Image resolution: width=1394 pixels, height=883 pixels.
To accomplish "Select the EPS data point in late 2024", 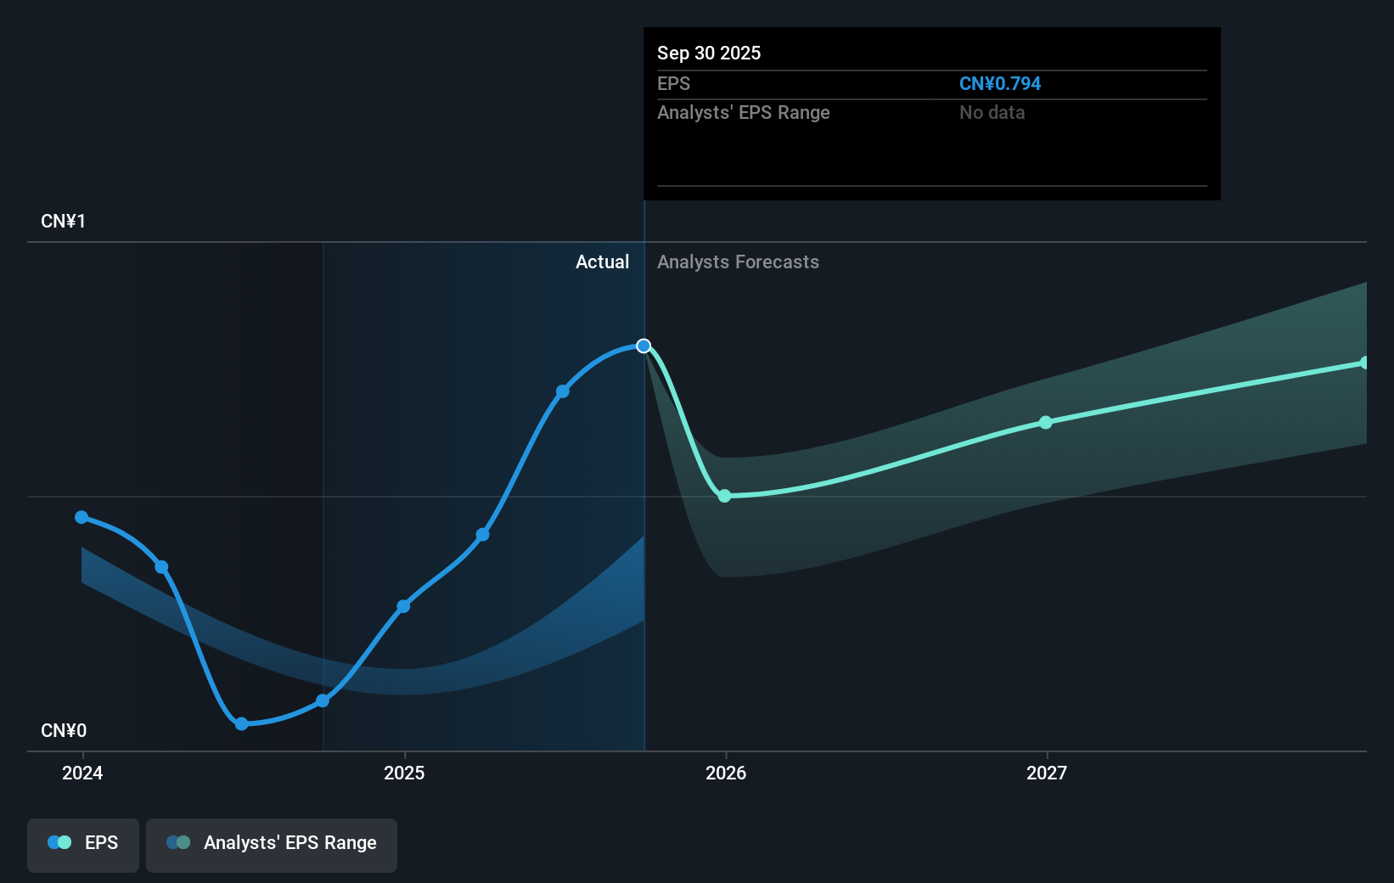I will coord(323,700).
